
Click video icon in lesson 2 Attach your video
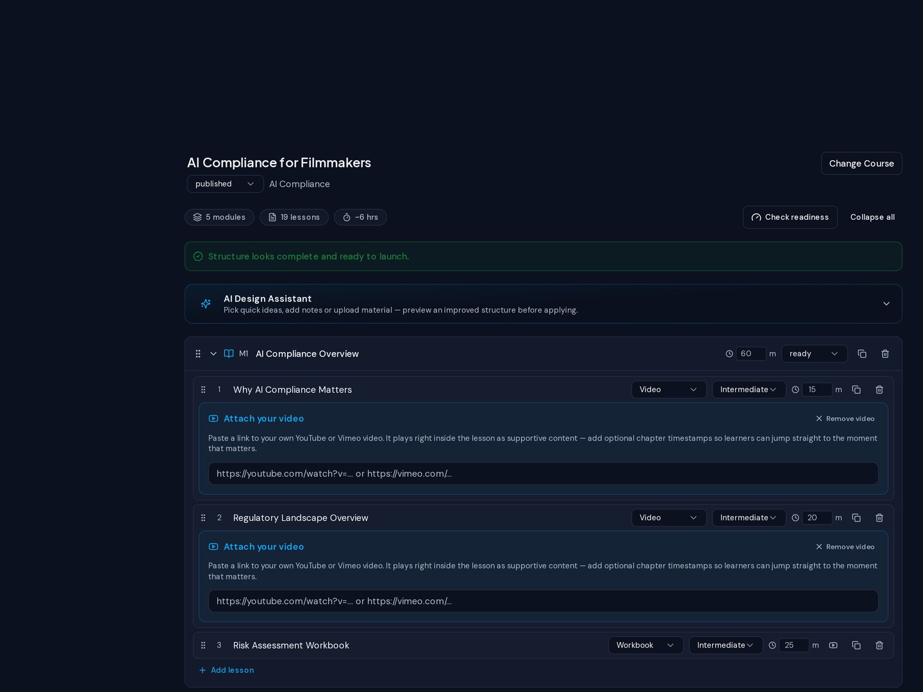pyautogui.click(x=213, y=547)
